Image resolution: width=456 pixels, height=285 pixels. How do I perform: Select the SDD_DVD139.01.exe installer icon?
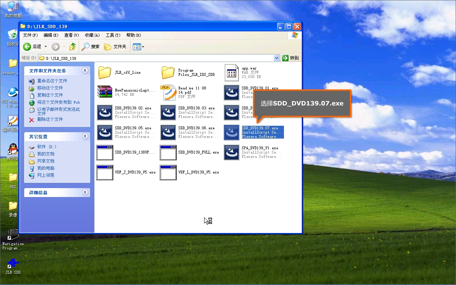coord(232,93)
